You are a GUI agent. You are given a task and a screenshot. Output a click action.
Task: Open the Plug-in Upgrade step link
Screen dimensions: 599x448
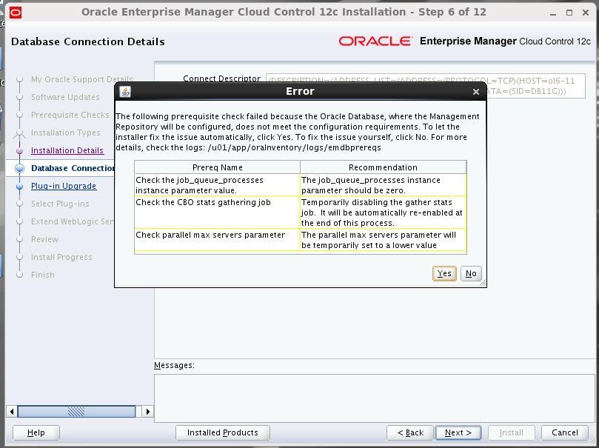[x=64, y=186]
